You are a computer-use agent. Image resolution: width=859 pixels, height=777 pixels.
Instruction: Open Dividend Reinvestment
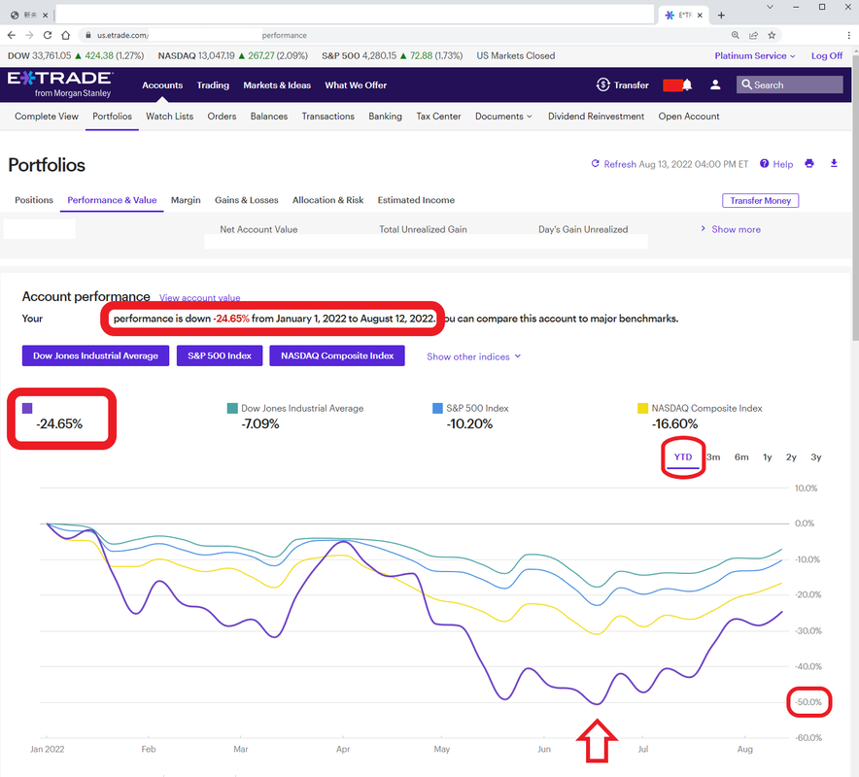(596, 117)
